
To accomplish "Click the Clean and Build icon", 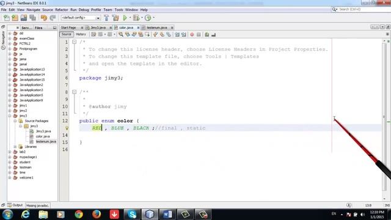I will pyautogui.click(x=115, y=18).
